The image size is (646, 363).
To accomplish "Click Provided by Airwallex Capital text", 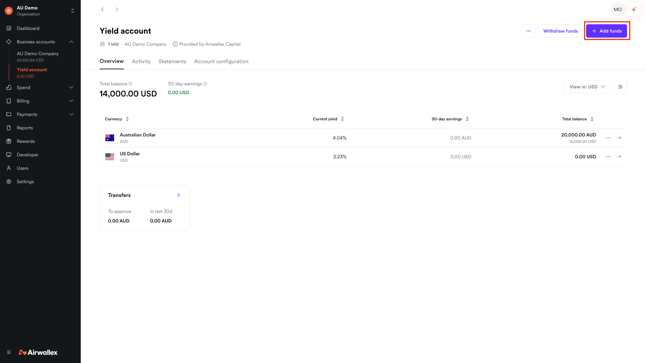I will tap(210, 44).
